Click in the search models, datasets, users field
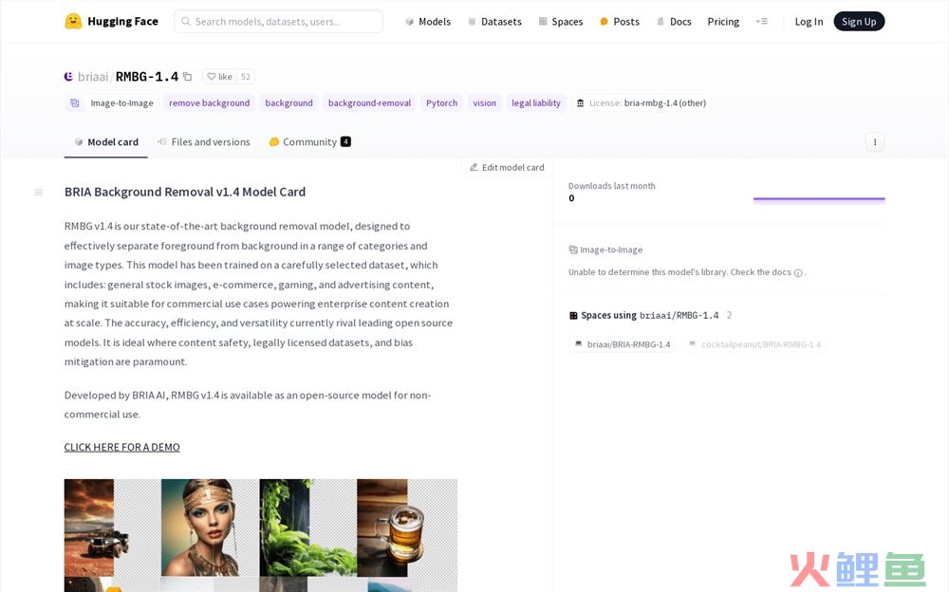This screenshot has width=949, height=592. click(x=278, y=22)
